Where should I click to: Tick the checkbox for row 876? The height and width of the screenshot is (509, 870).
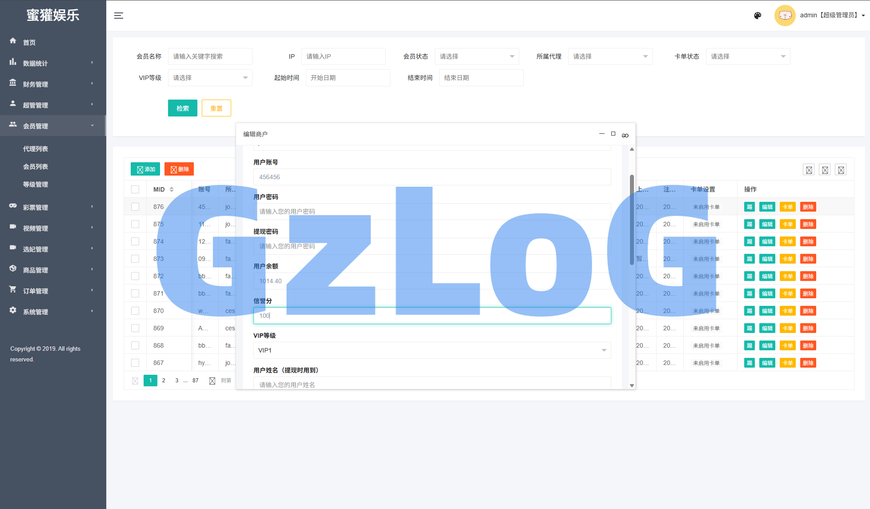(x=135, y=207)
